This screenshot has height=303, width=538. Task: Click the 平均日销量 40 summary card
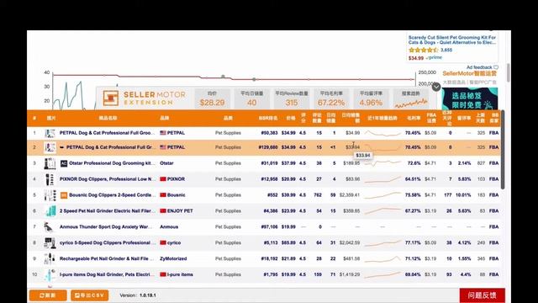pyautogui.click(x=252, y=98)
